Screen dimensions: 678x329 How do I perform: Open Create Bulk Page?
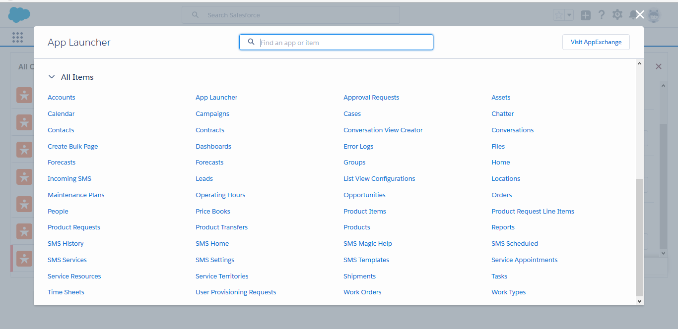[73, 147]
